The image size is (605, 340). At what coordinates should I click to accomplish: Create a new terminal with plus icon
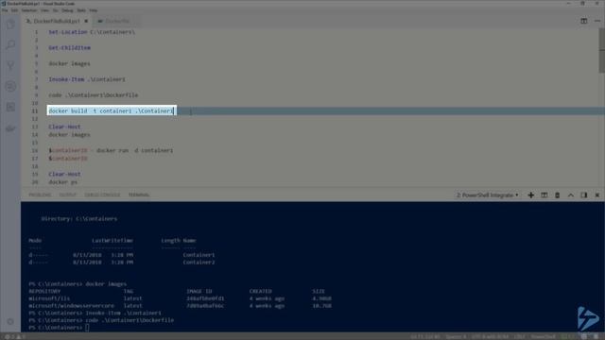click(531, 195)
